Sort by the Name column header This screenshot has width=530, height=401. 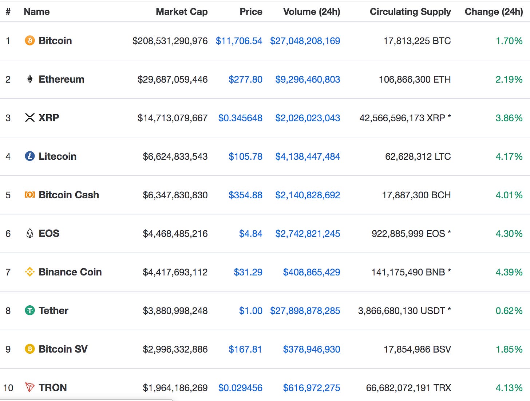click(x=37, y=12)
